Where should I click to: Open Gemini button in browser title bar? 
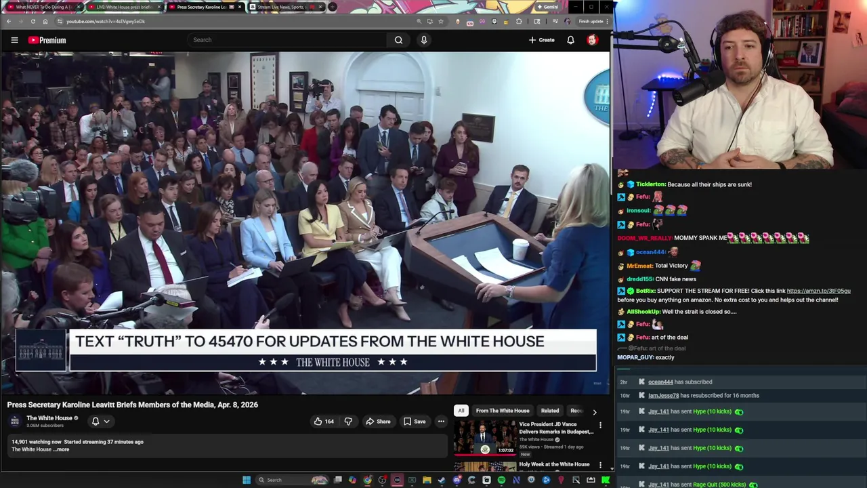pos(547,7)
